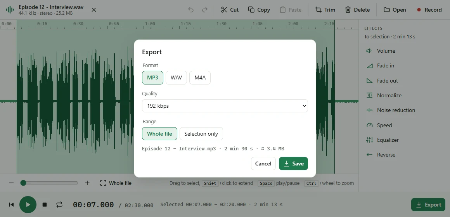Skip to the start of the track
The width and height of the screenshot is (450, 217).
pos(11,205)
